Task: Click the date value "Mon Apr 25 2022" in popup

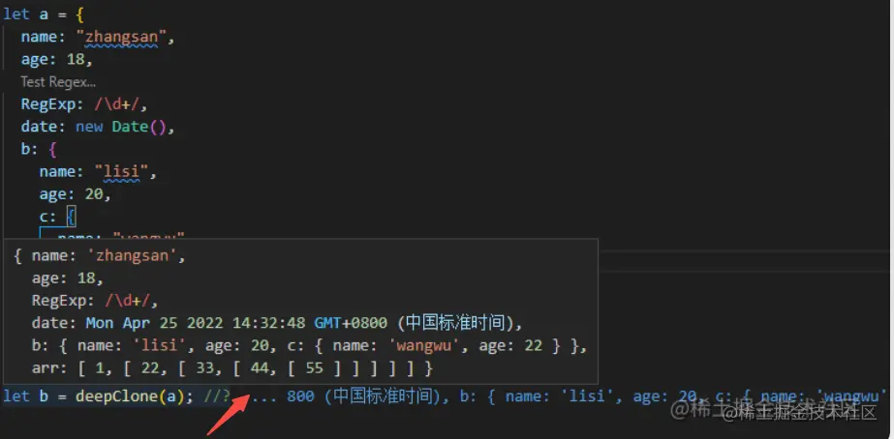Action: point(154,323)
